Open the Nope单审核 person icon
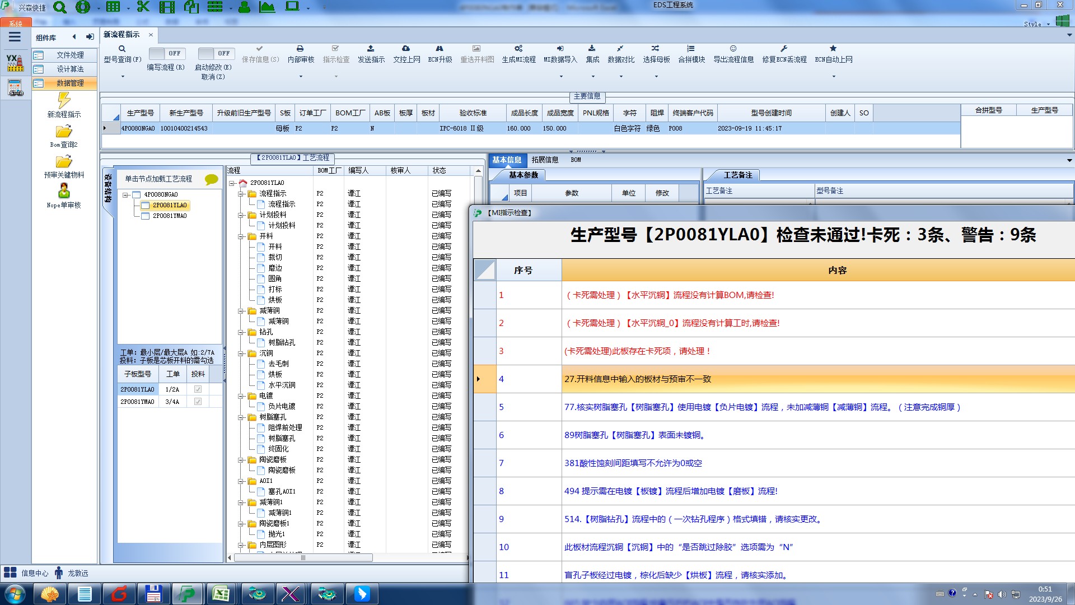 click(x=64, y=192)
